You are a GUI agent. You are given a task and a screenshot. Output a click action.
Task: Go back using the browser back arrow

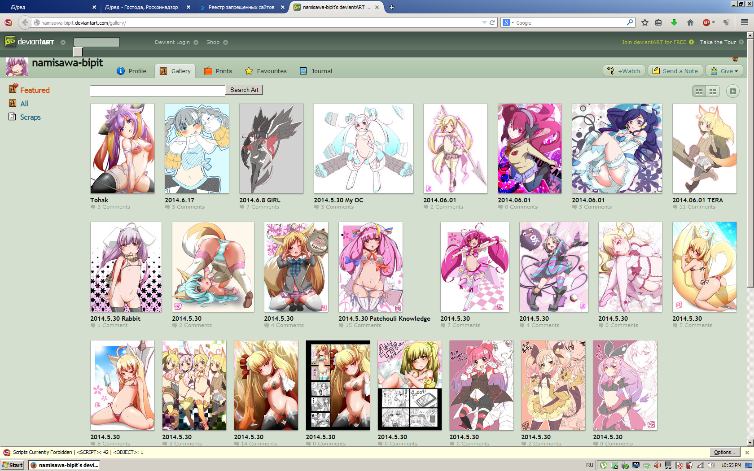point(25,22)
